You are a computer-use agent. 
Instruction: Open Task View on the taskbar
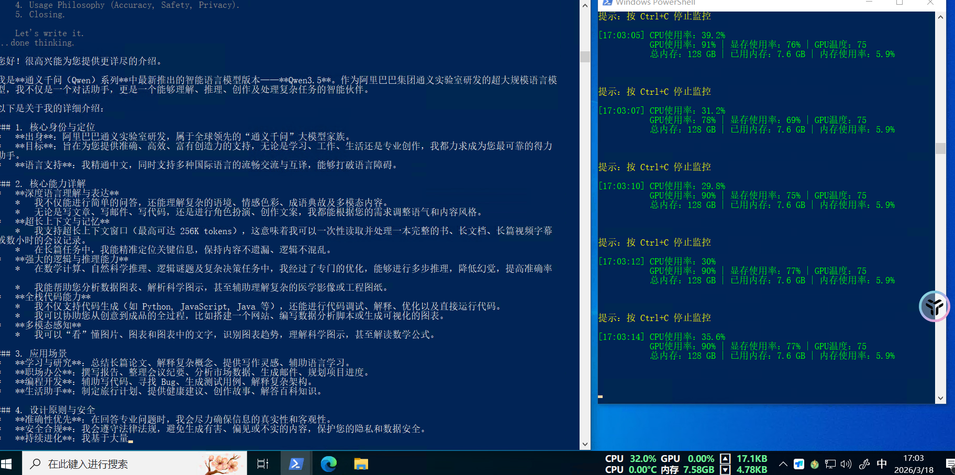263,463
